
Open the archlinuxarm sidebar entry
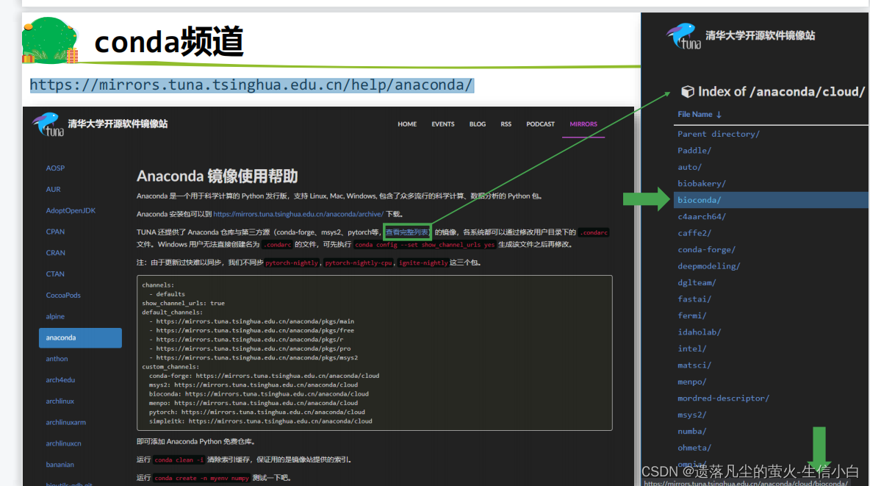65,422
